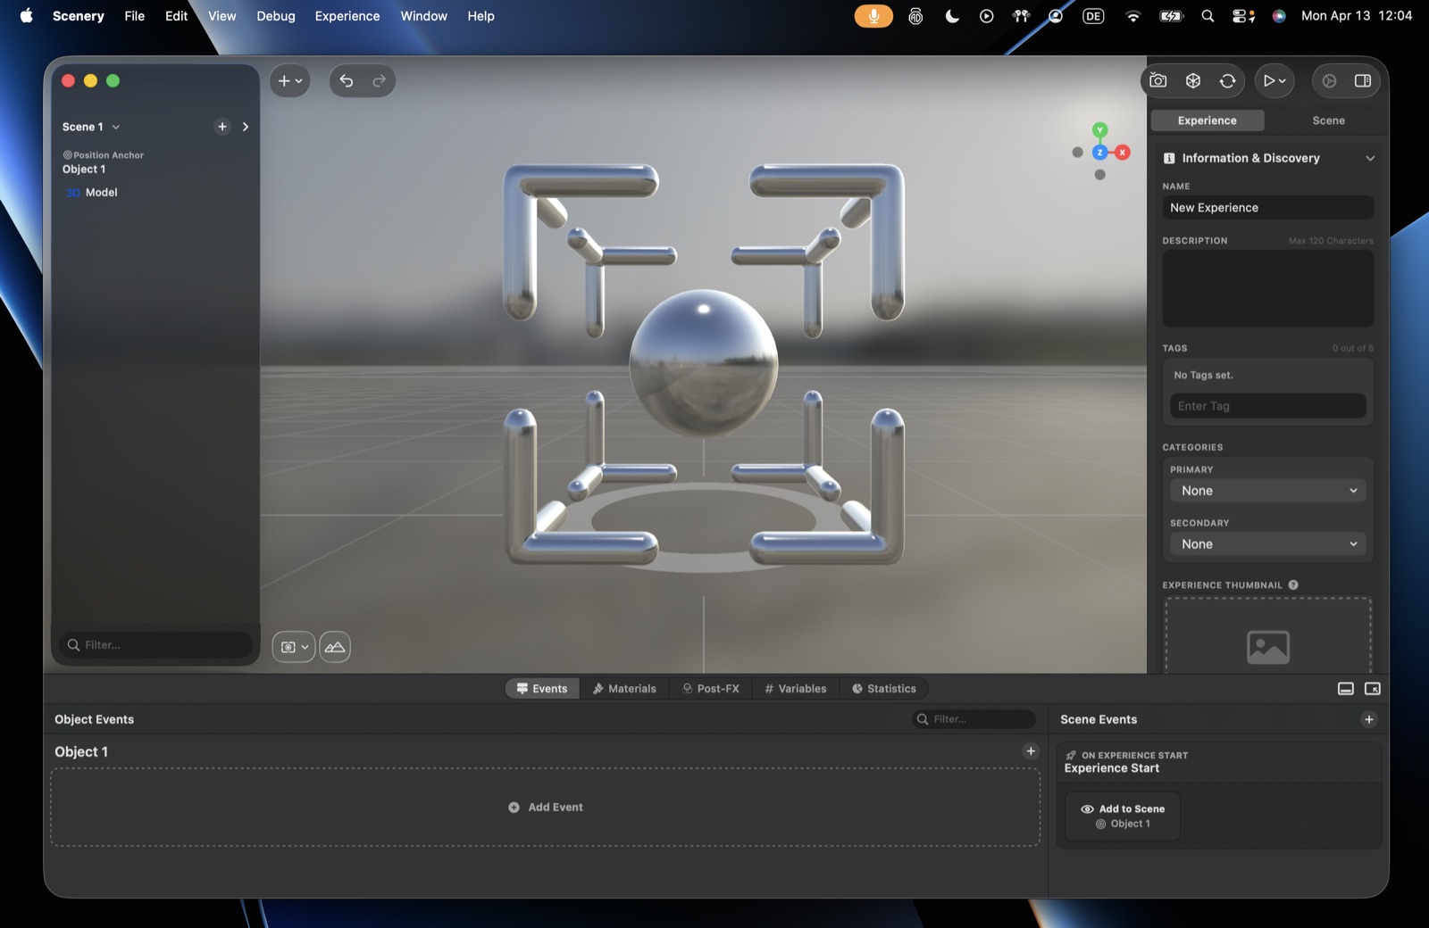Open the Scene 1 dropdown
This screenshot has width=1429, height=928.
point(91,127)
